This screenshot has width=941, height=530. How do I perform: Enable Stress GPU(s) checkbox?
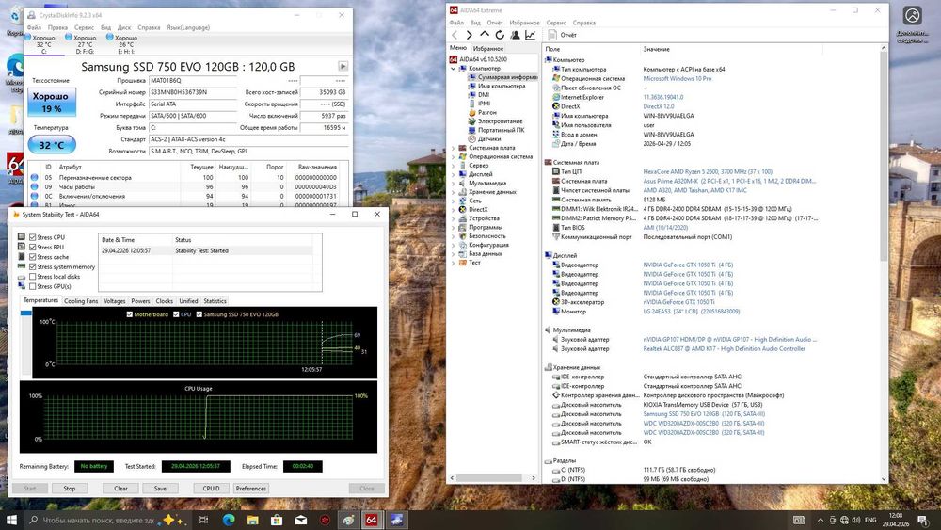32,286
